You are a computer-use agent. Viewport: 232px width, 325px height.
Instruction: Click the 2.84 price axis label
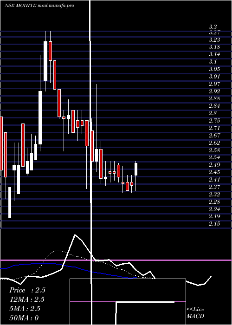tap(214, 106)
